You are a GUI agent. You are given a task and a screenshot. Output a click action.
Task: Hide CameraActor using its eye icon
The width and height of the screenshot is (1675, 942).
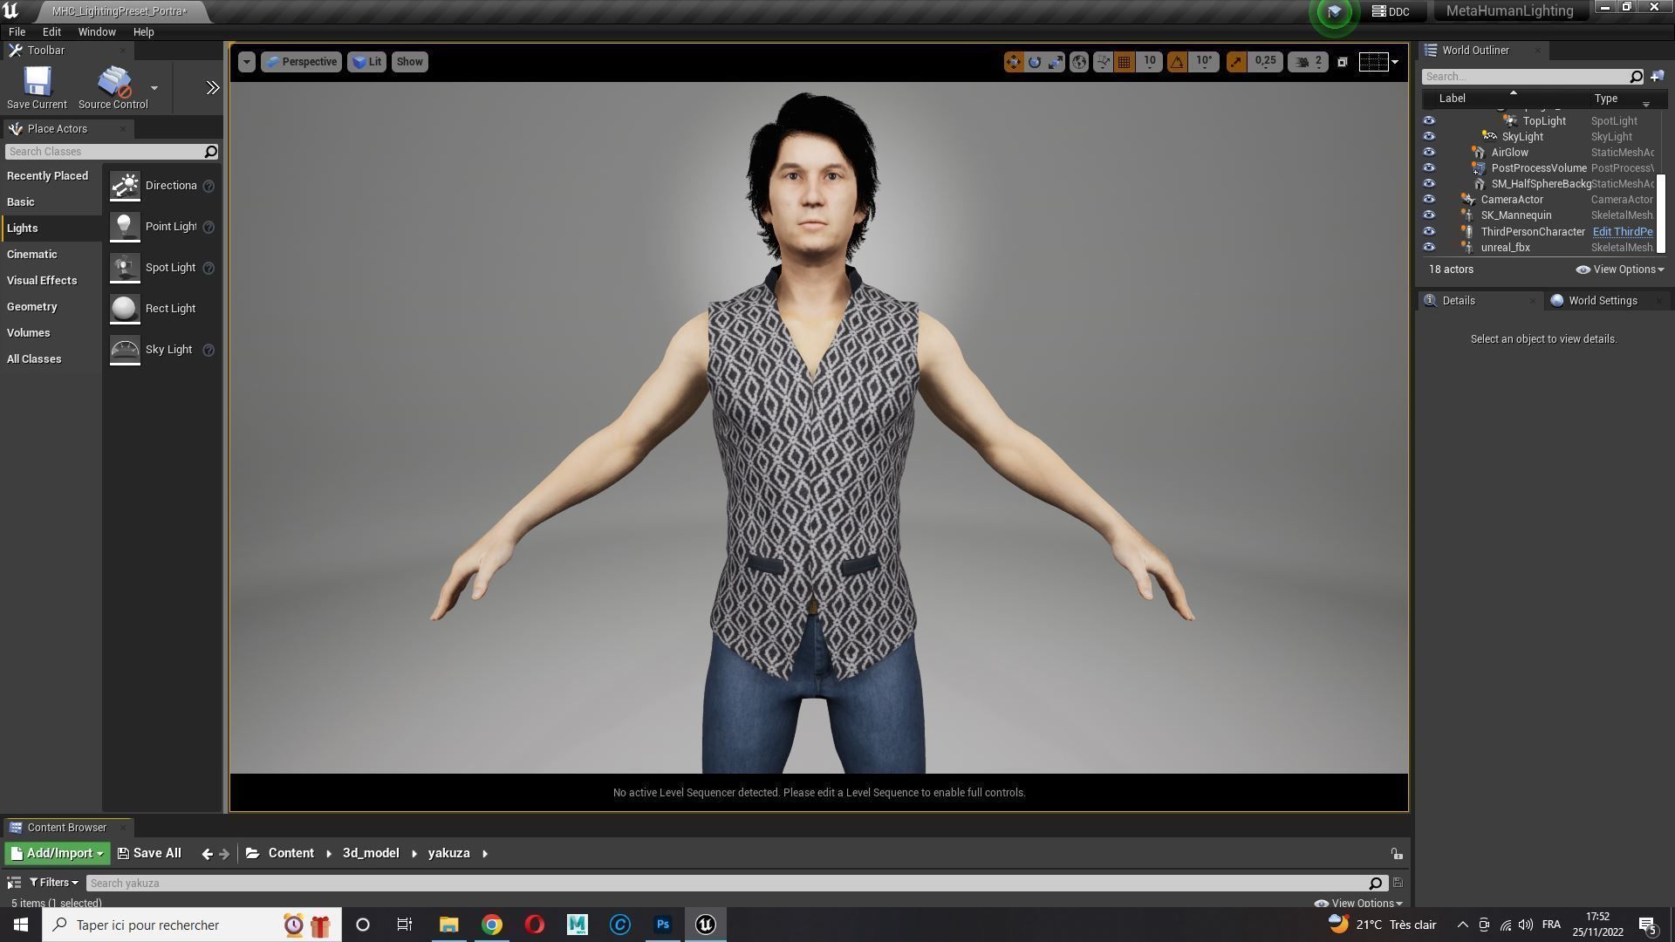1429,200
